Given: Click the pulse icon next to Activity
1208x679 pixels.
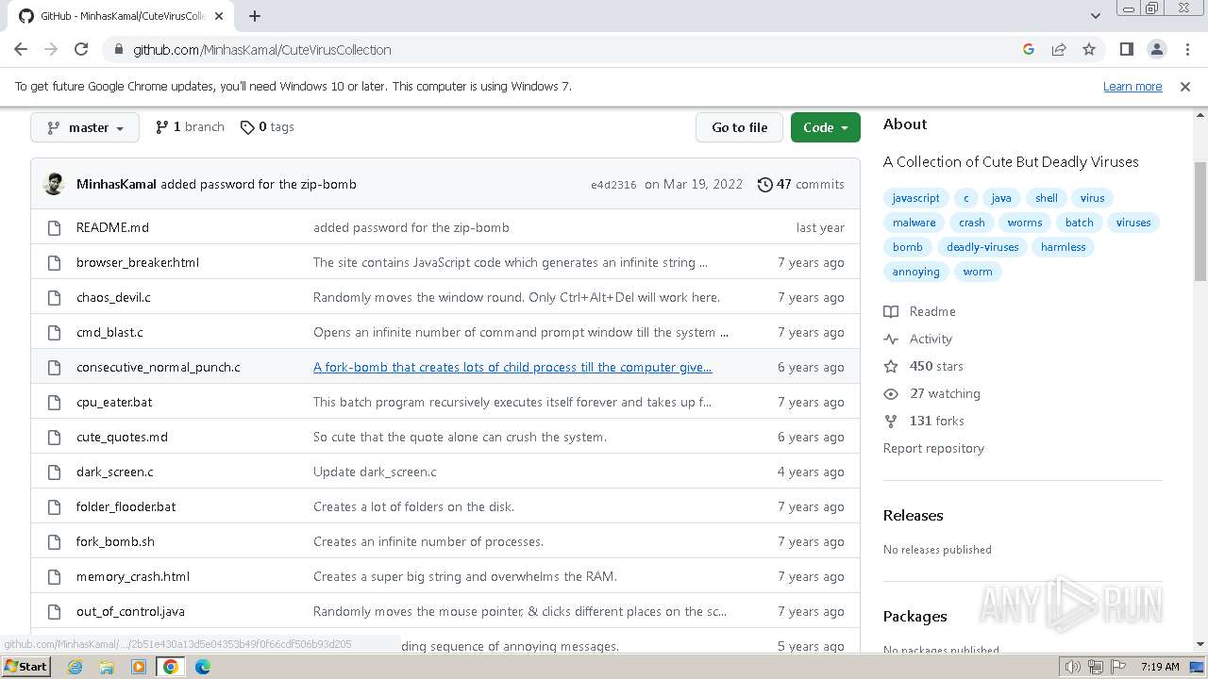Looking at the screenshot, I should [x=891, y=339].
